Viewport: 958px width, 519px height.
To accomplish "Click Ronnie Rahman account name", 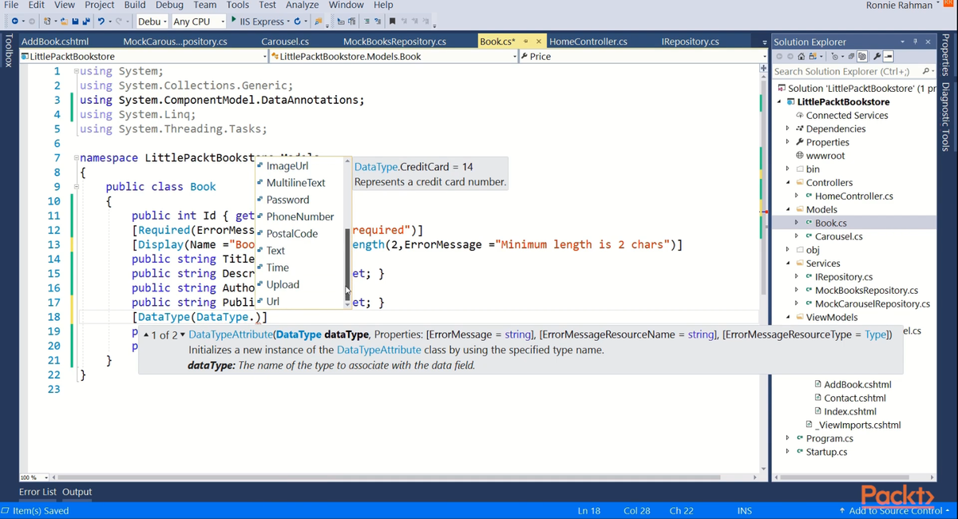I will 899,6.
